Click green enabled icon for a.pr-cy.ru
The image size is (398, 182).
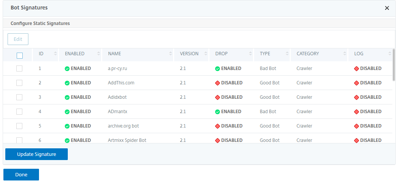(67, 69)
